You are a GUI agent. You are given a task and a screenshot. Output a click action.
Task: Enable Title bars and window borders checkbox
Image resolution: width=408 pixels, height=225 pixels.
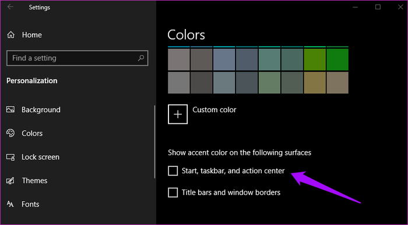[x=173, y=192]
